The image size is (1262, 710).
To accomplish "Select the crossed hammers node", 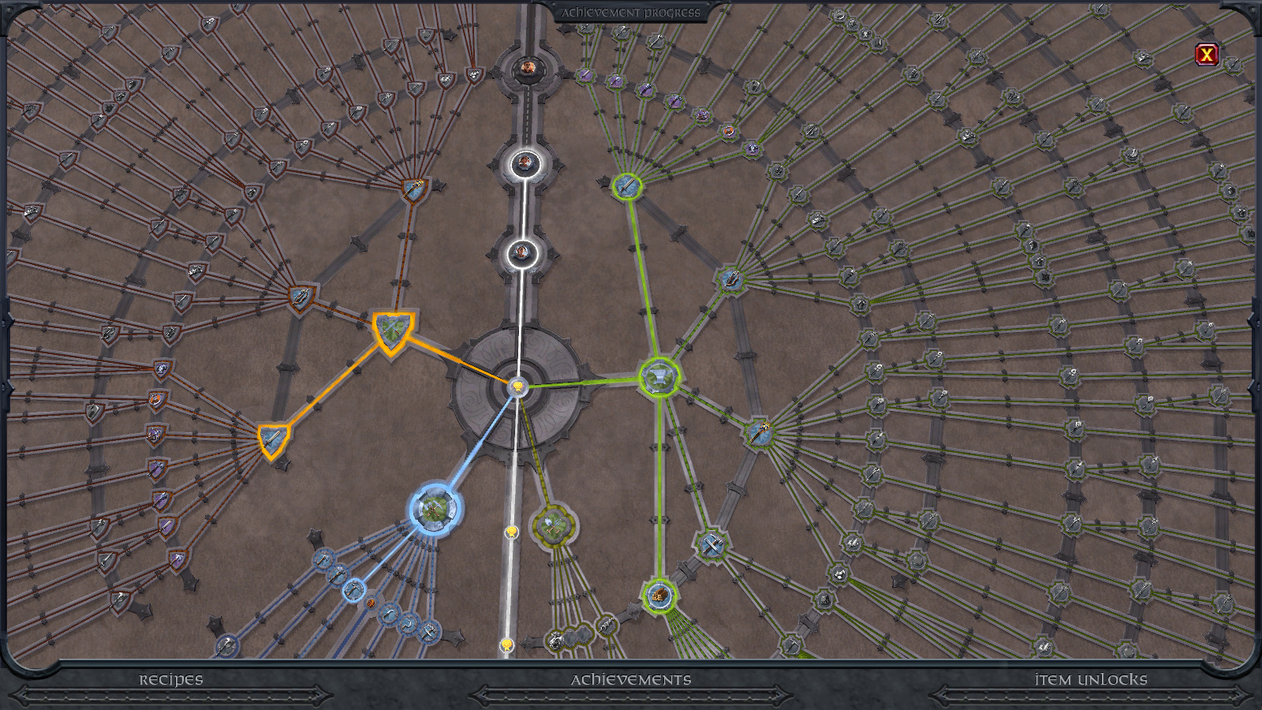I will (711, 544).
